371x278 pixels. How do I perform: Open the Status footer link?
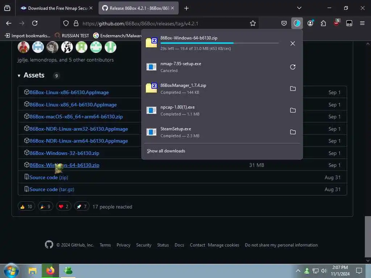pyautogui.click(x=163, y=245)
